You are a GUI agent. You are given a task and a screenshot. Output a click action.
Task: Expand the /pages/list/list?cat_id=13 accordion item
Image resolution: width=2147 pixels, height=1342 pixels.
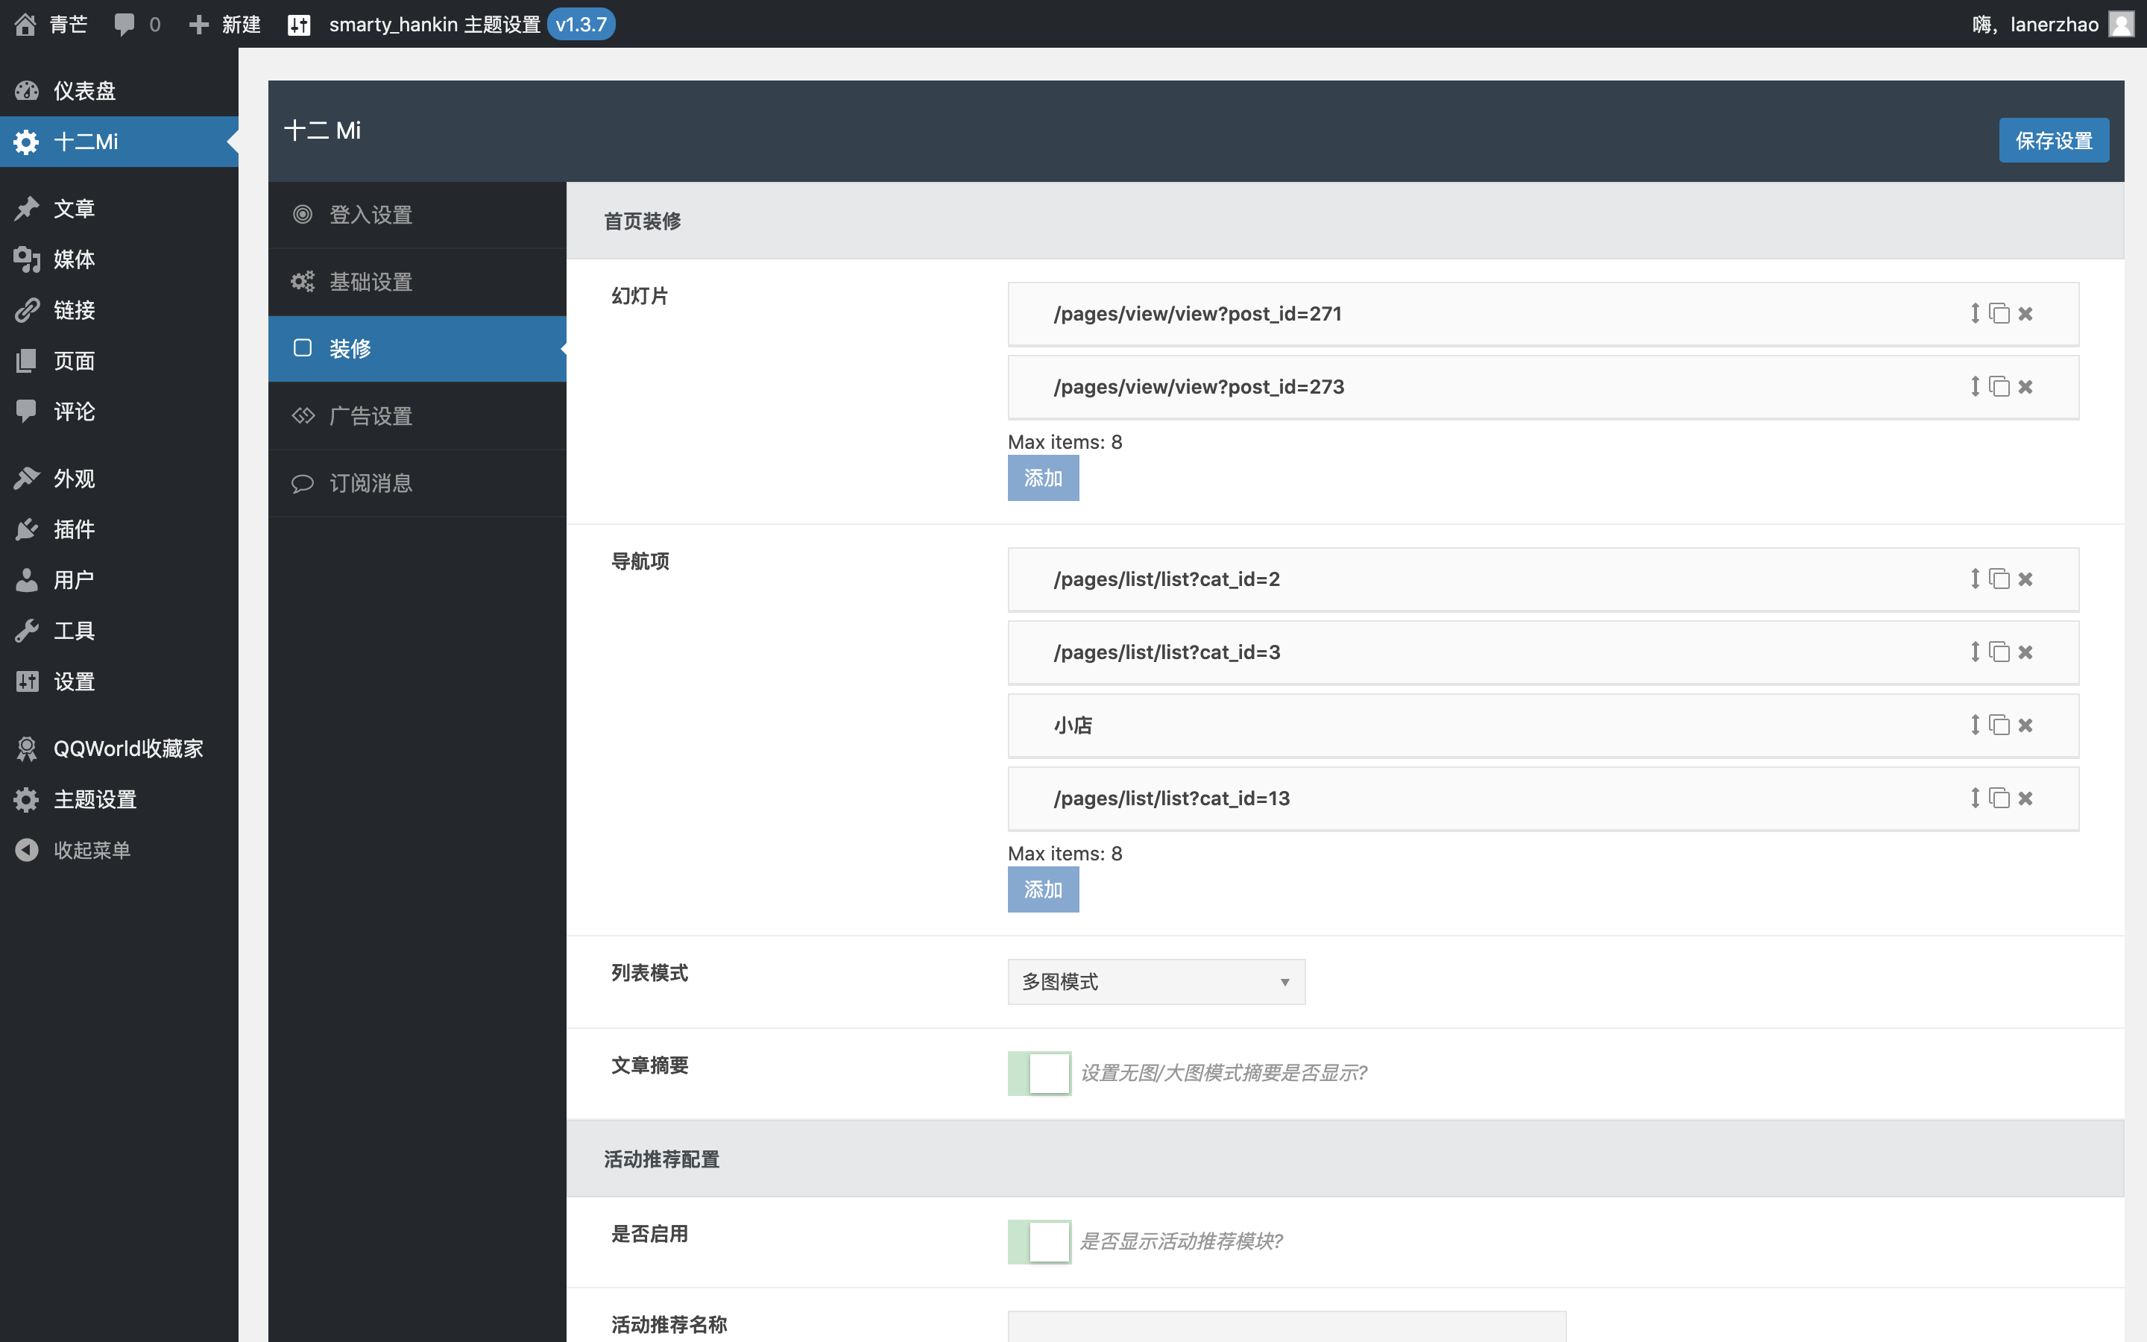tap(1543, 798)
